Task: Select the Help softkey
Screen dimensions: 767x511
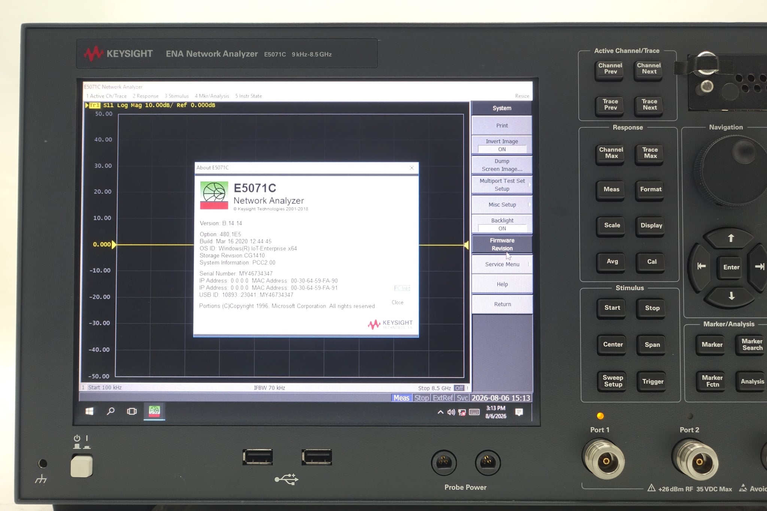Action: (502, 284)
